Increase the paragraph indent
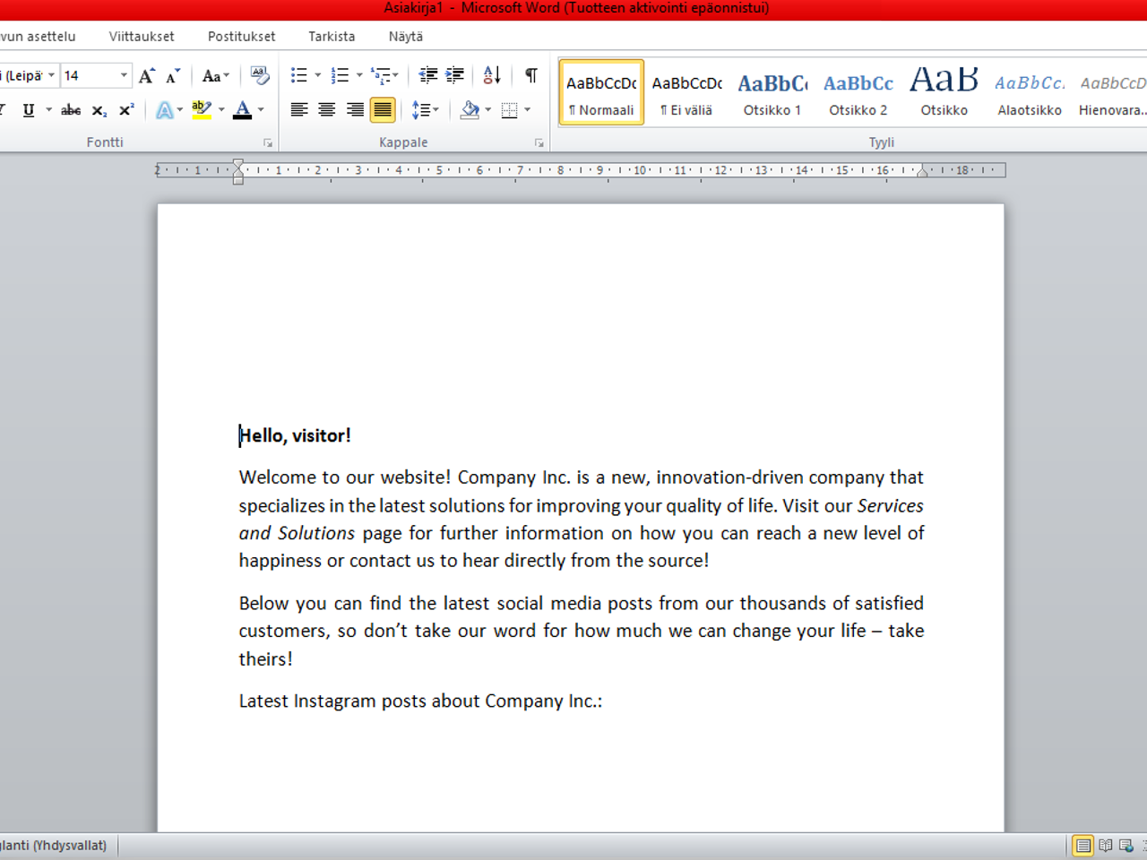The height and width of the screenshot is (860, 1147). point(455,76)
